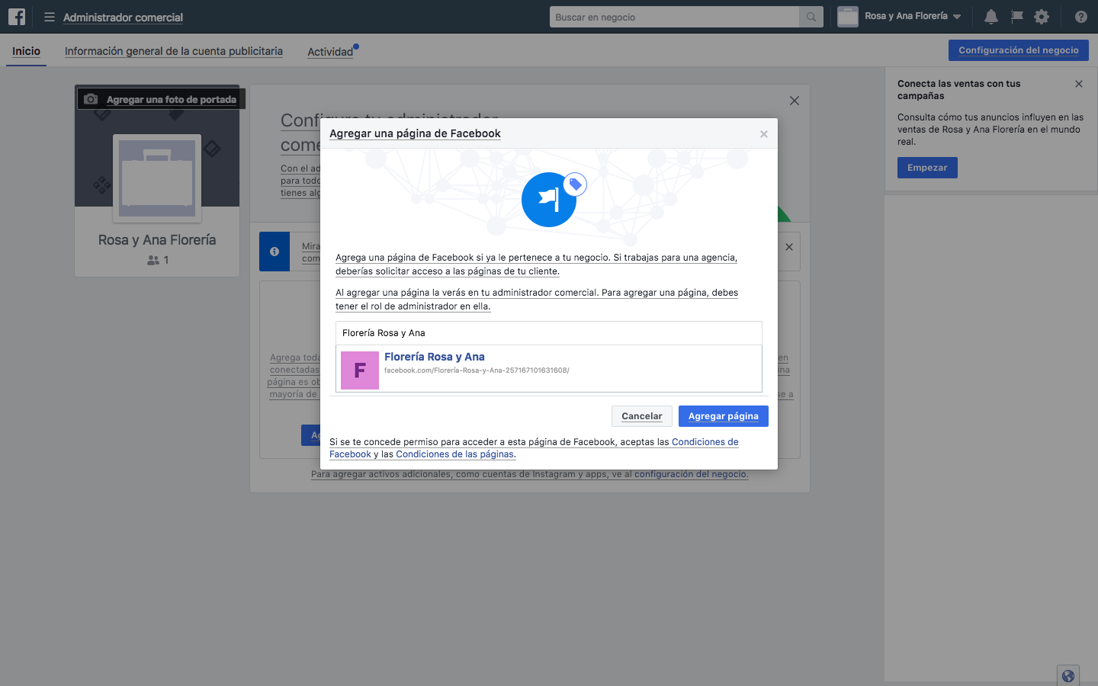Click the search magnifier icon
The image size is (1098, 686).
(x=811, y=17)
